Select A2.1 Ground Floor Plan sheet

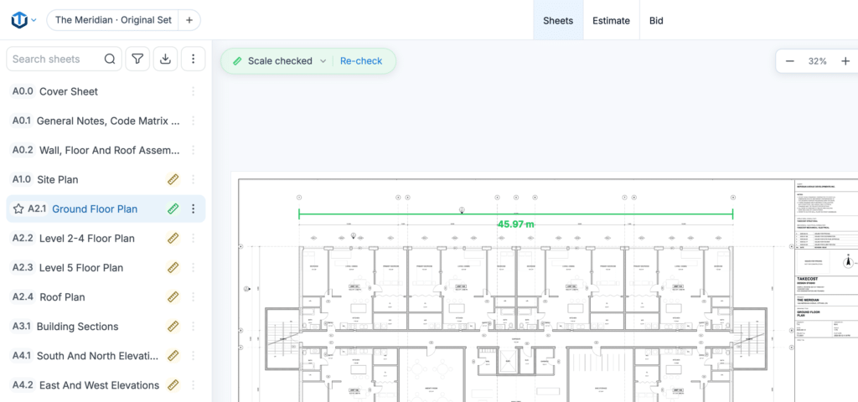click(106, 209)
